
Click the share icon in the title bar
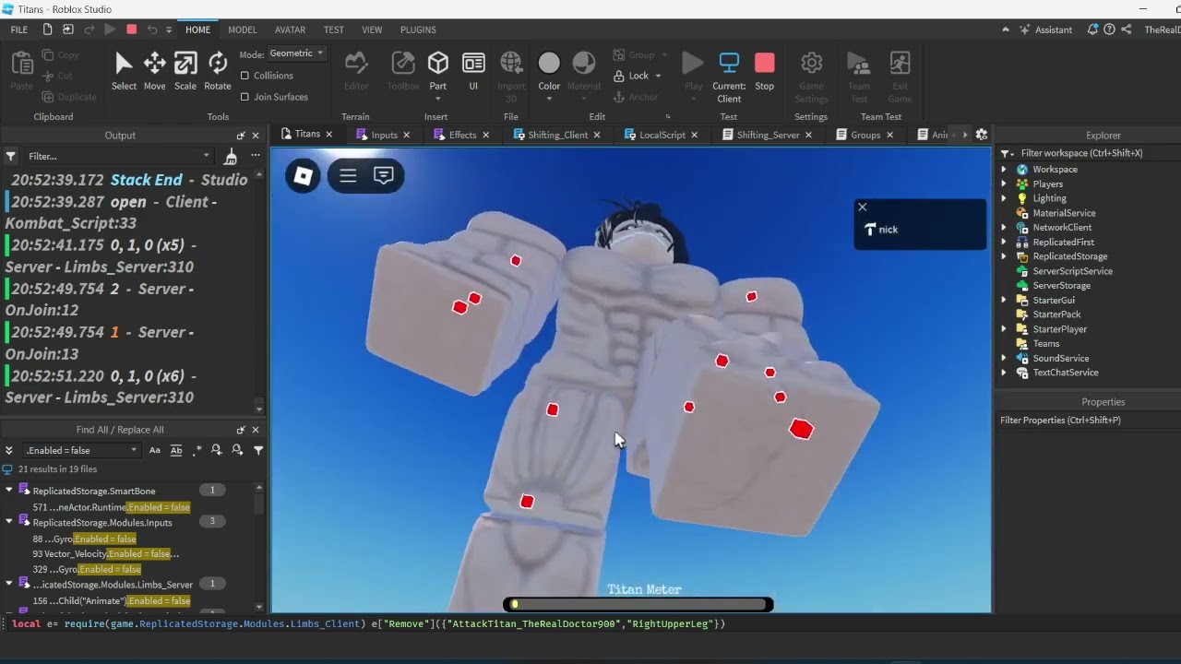(1126, 30)
